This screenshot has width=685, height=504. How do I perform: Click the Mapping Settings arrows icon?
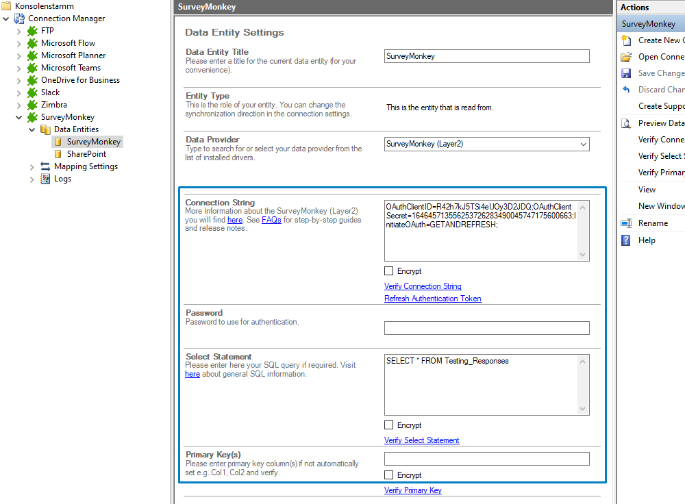click(45, 166)
